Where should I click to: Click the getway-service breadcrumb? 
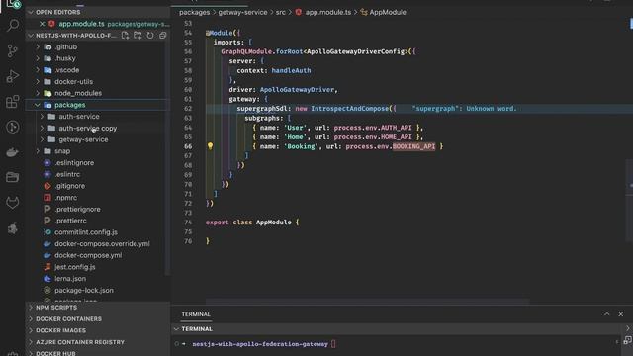tap(242, 12)
